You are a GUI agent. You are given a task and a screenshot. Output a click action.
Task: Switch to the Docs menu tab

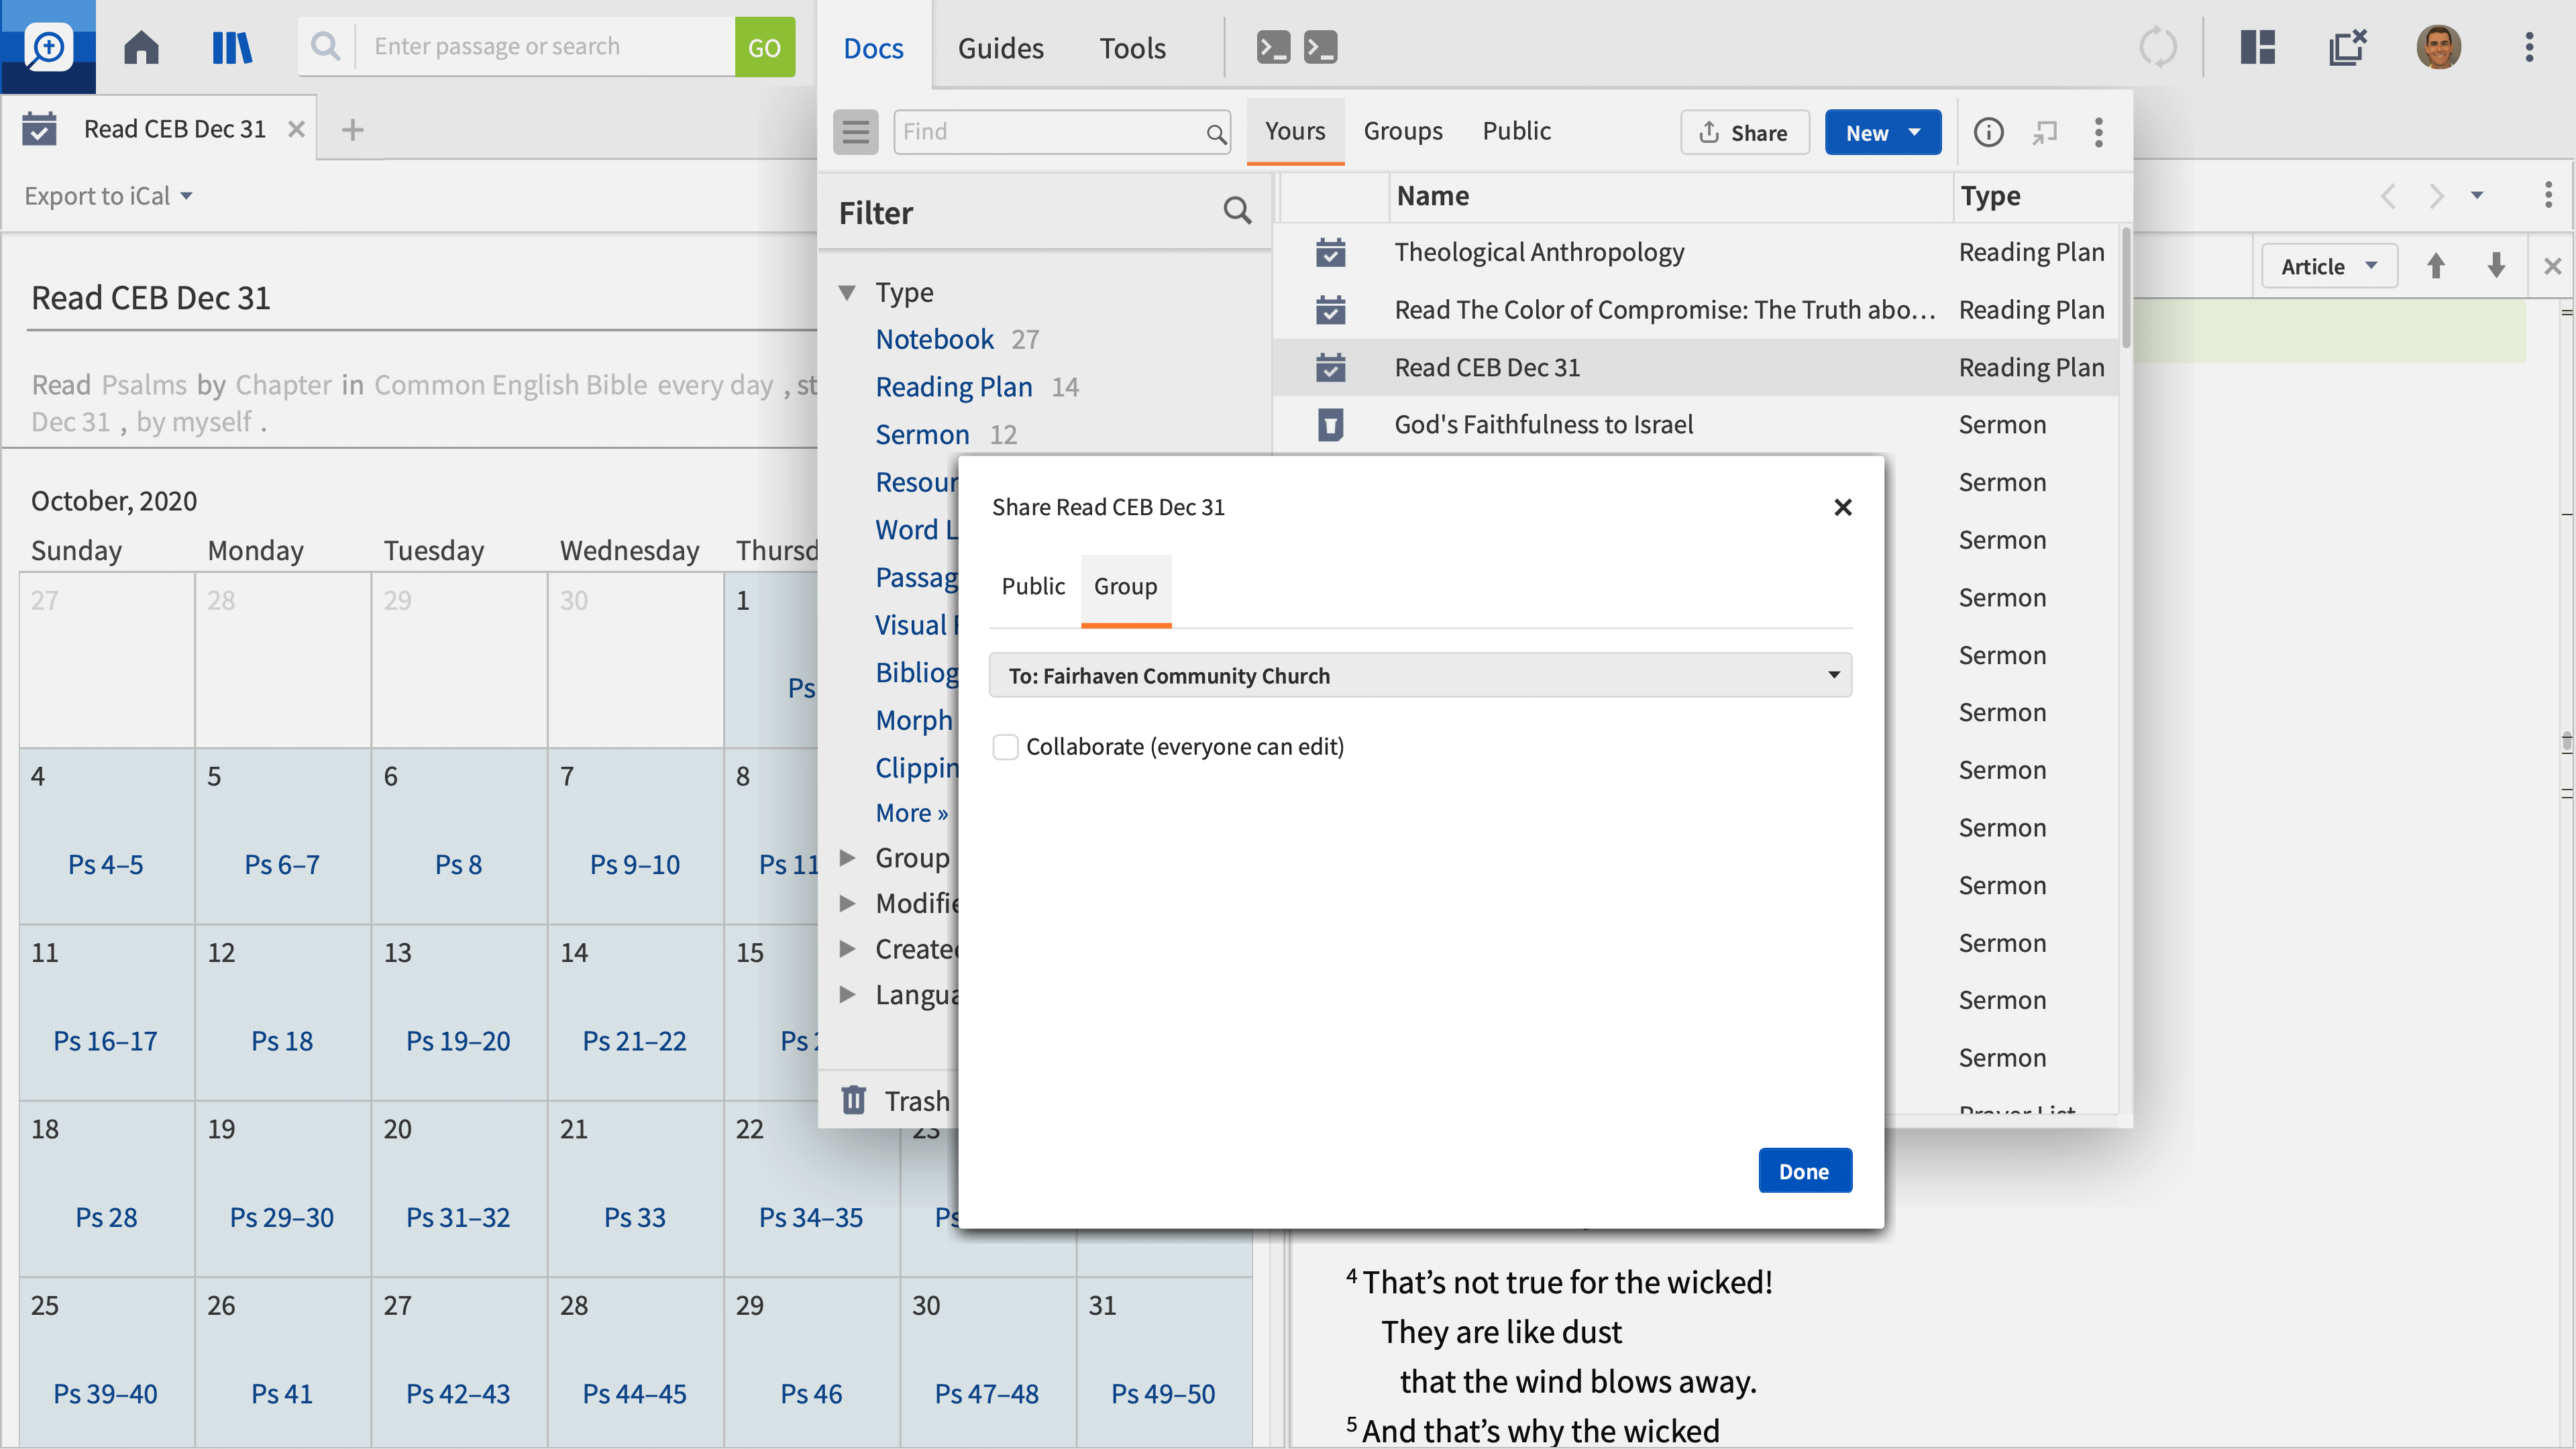point(873,47)
